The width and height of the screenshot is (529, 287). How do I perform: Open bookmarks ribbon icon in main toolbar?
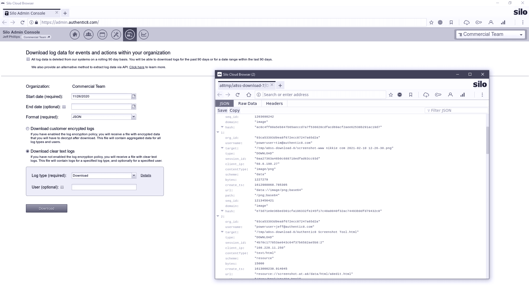tap(451, 22)
